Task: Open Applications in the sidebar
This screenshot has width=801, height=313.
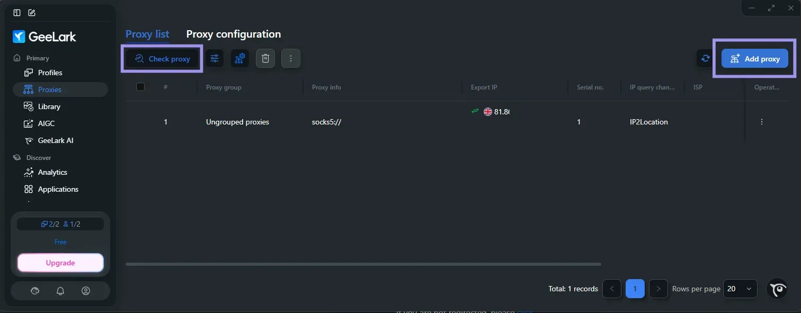Action: (x=60, y=189)
